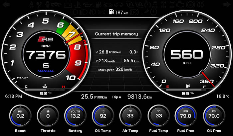This screenshot has width=233, height=136.
Task: Tap the 9813.6 km odometer value
Action: 140,97
